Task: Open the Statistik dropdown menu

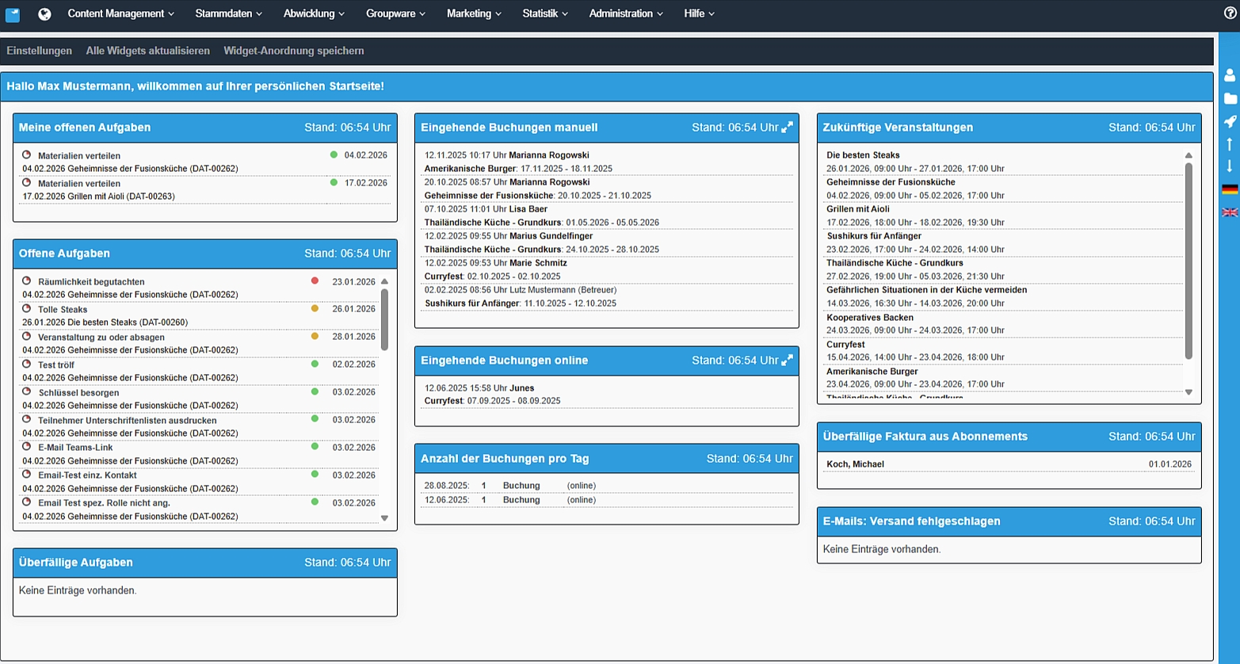Action: [x=544, y=13]
